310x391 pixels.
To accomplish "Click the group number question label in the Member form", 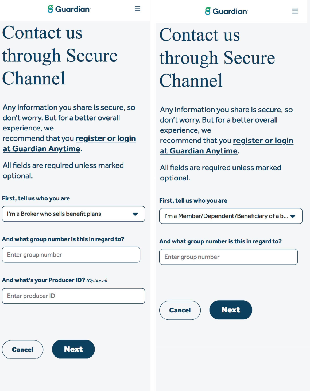I will click(220, 241).
